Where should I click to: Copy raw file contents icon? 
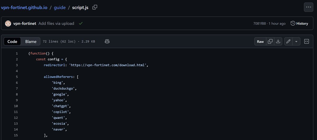coord(270,41)
